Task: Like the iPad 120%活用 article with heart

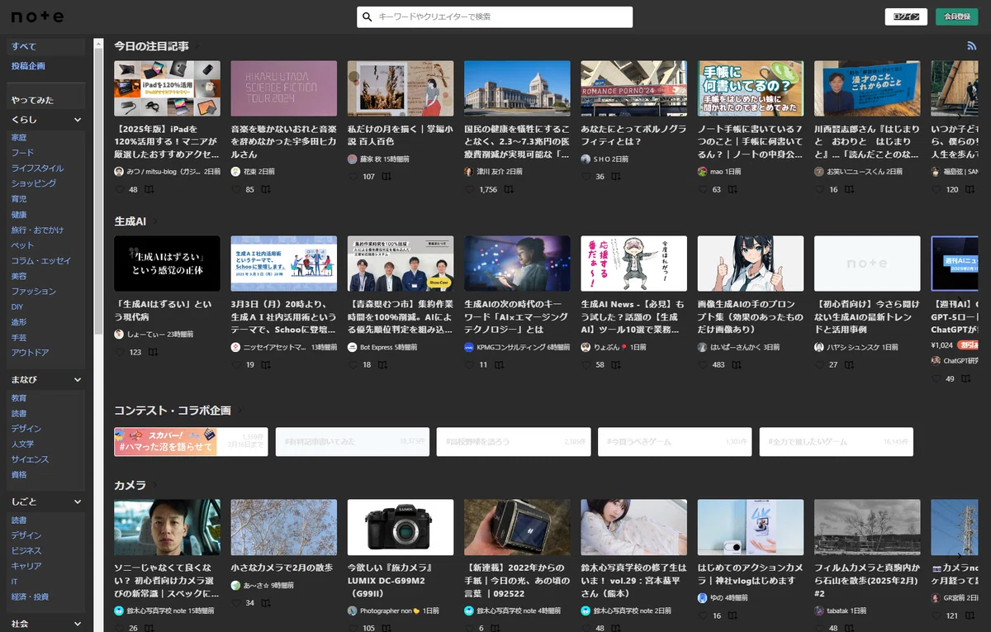Action: pyautogui.click(x=120, y=189)
